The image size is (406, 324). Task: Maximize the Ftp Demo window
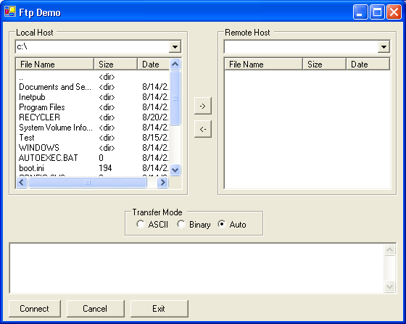[377, 12]
